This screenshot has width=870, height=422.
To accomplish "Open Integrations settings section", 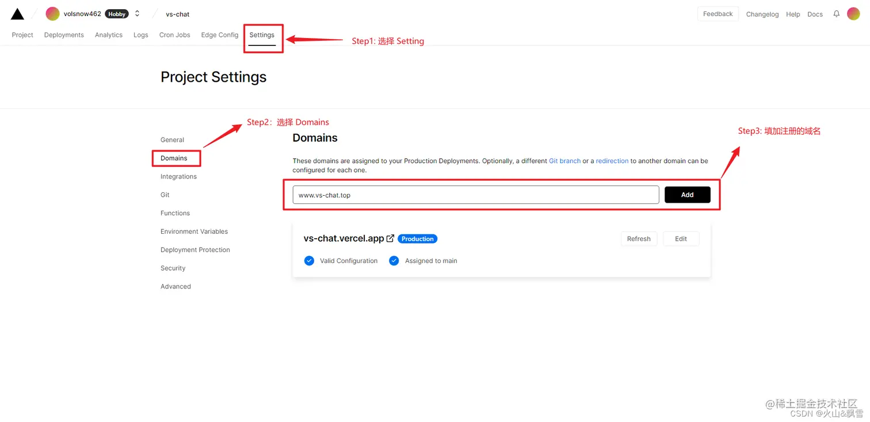I will pos(178,177).
